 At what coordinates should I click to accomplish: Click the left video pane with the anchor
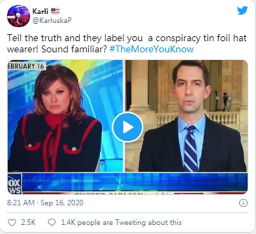pyautogui.click(x=65, y=116)
